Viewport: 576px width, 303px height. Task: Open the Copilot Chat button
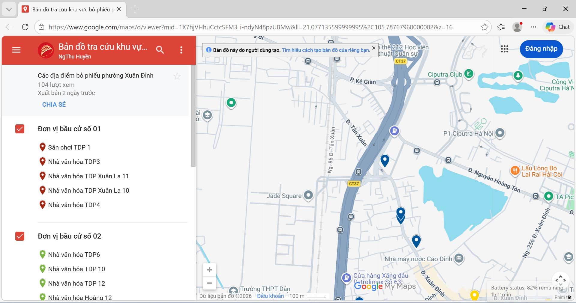(x=558, y=27)
